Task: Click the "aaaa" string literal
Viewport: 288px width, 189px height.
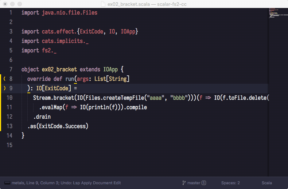Action: point(156,98)
